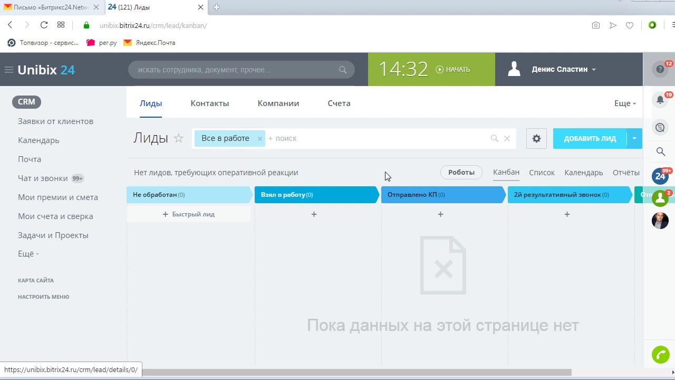Open CRM in left menu

(26, 102)
